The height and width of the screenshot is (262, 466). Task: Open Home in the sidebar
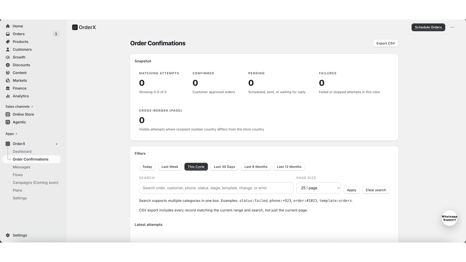coord(18,26)
